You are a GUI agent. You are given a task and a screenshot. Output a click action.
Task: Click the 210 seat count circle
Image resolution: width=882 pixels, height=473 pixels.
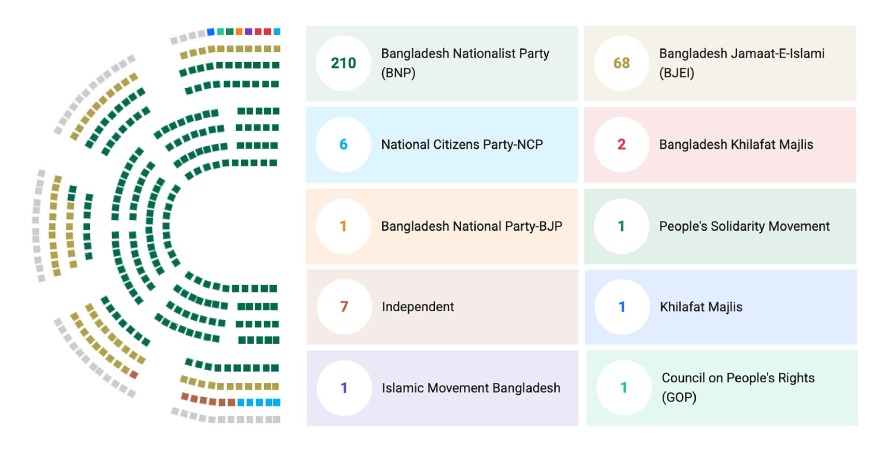click(343, 63)
